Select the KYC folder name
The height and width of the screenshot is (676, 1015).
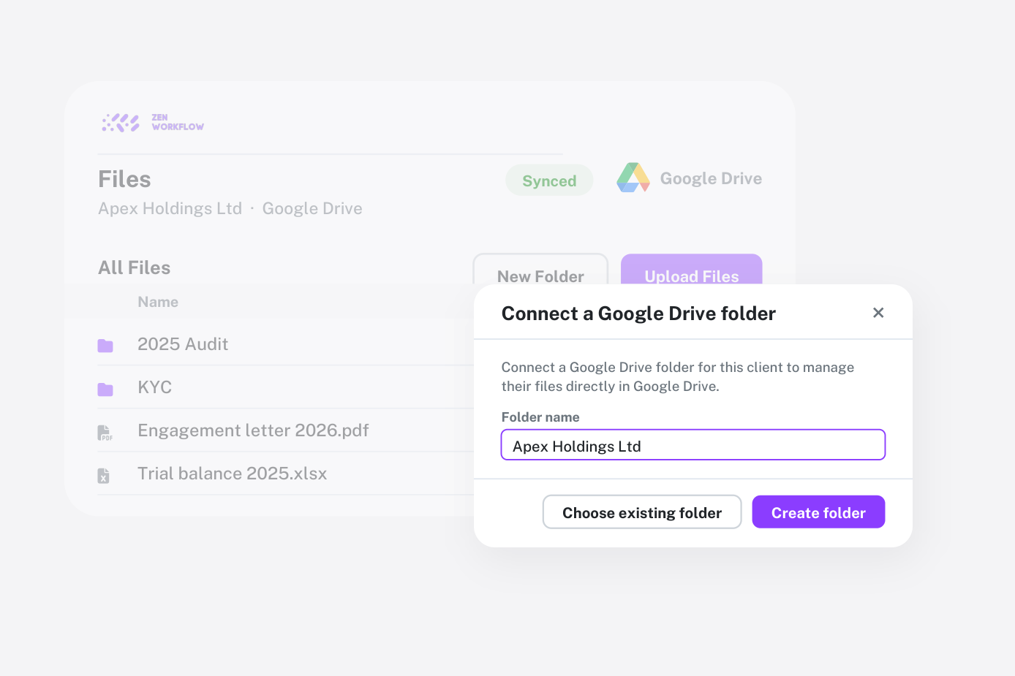155,387
